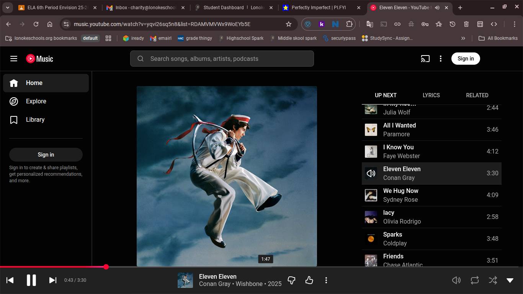Skip to the previous track
The width and height of the screenshot is (523, 294).
pos(10,280)
